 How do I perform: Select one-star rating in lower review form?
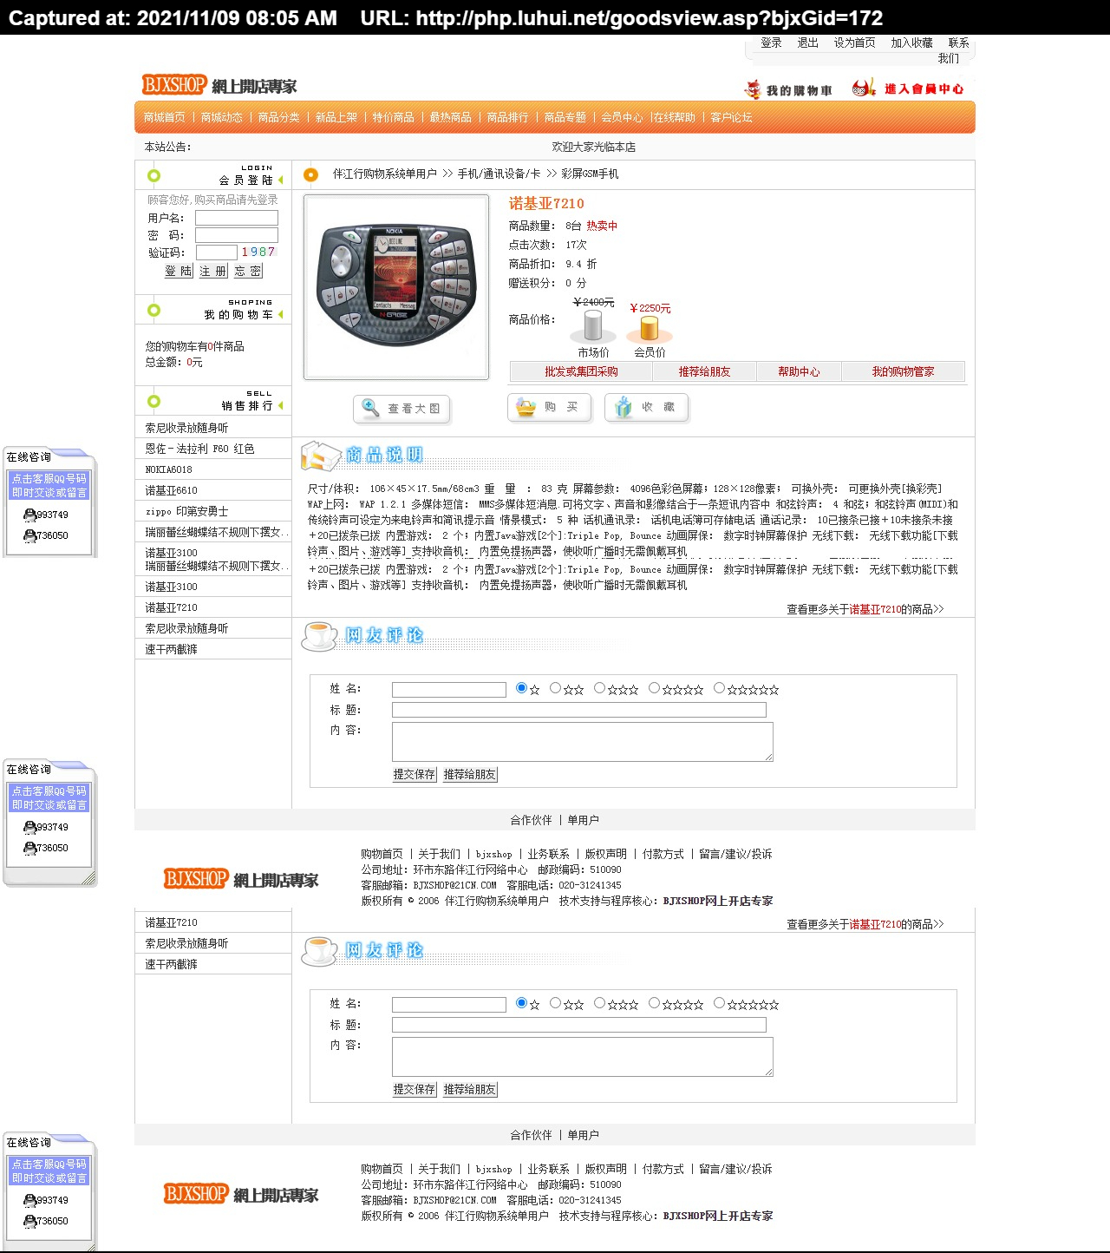[x=521, y=1003]
